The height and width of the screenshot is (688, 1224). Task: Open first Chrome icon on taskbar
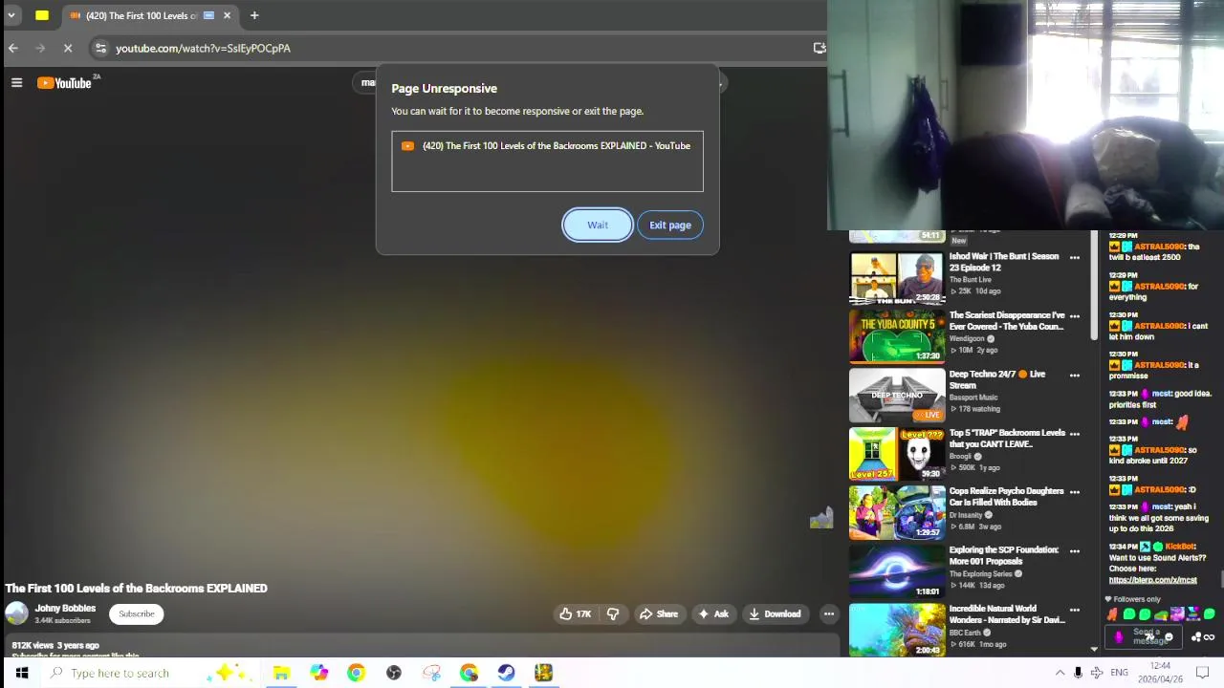pos(356,673)
